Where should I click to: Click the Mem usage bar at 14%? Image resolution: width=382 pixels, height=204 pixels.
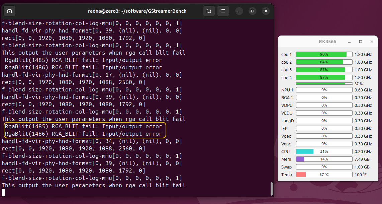324,159
